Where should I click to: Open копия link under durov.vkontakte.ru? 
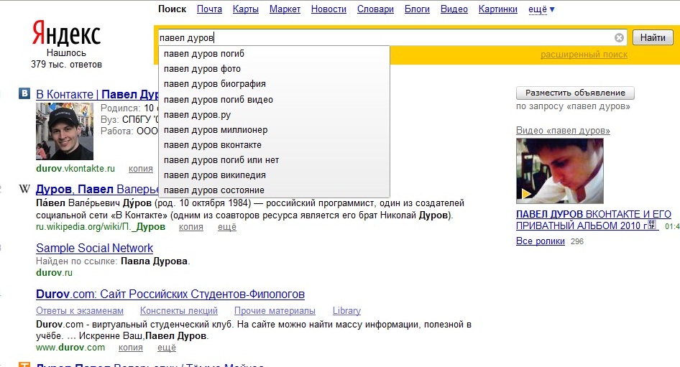click(140, 169)
